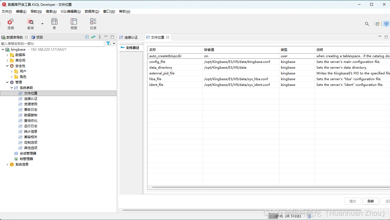
Task: Collapse the 安全性 node
Action: point(7,66)
